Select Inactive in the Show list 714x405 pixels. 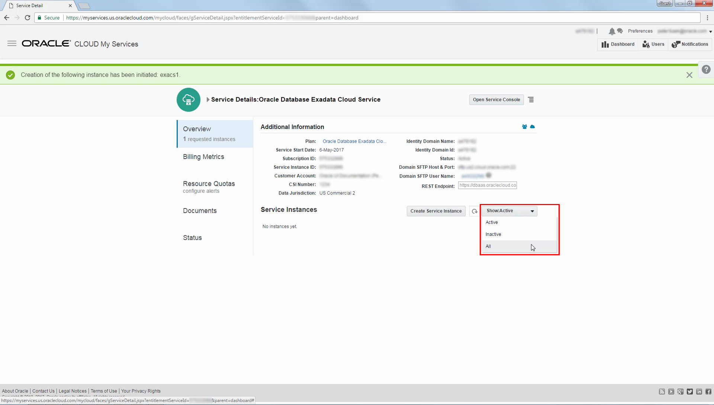[x=520, y=234]
